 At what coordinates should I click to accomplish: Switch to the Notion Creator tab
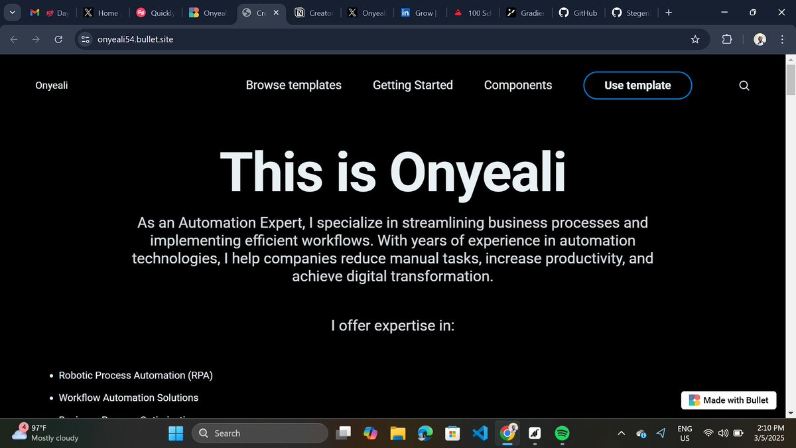pyautogui.click(x=314, y=13)
